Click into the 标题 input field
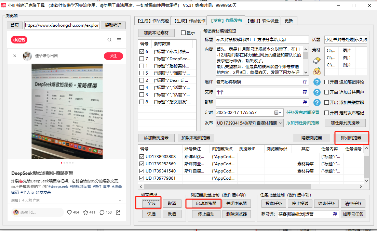 pos(262,40)
